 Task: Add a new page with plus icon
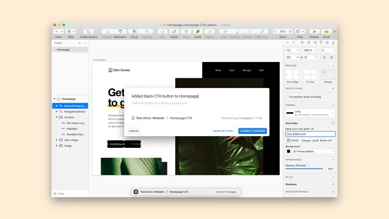[80, 43]
